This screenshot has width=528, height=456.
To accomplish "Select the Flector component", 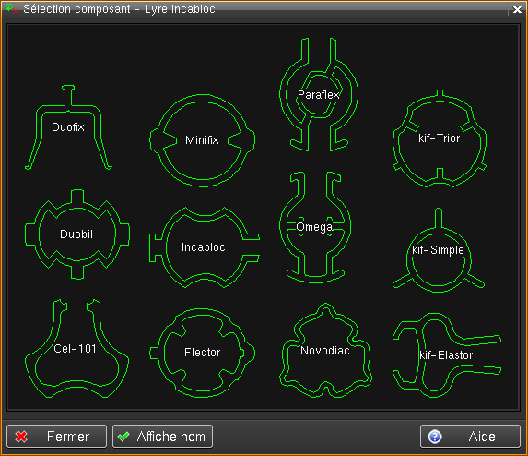I will point(203,353).
